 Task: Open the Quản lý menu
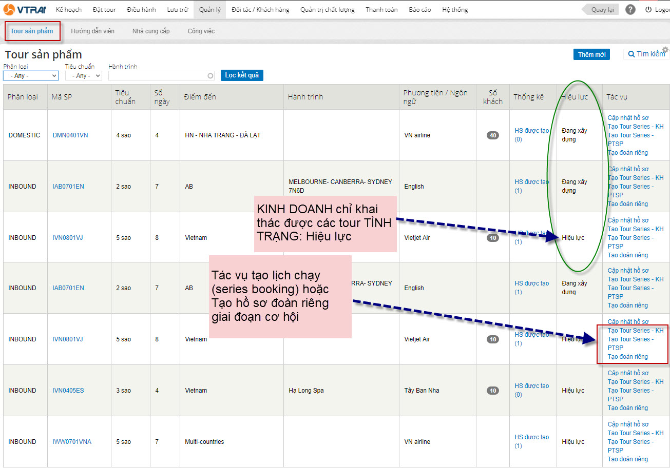(209, 10)
